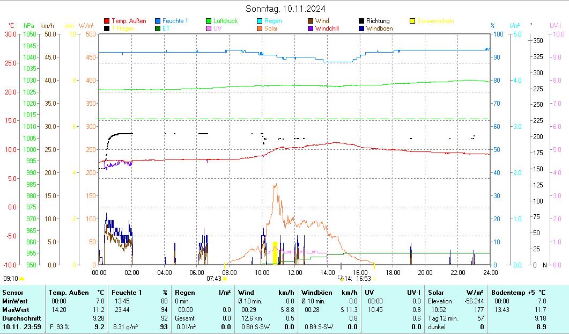This screenshot has width=569, height=334.
Task: Select the yellow Sonnenschein legend square
Action: pos(413,21)
